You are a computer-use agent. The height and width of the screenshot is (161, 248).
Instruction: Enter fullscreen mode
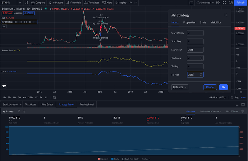click(224, 3)
